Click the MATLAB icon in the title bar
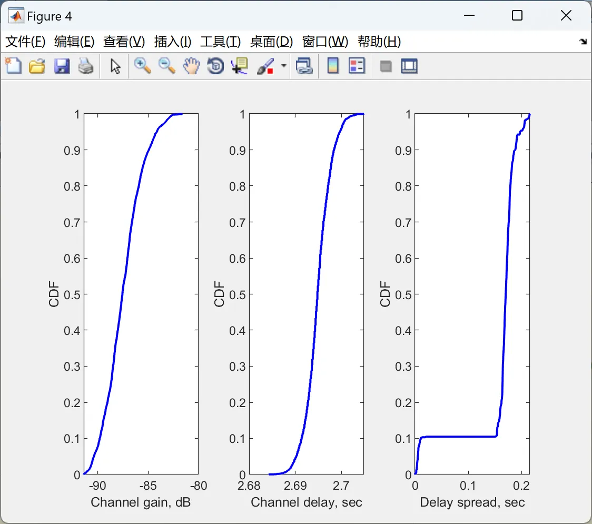 click(16, 16)
